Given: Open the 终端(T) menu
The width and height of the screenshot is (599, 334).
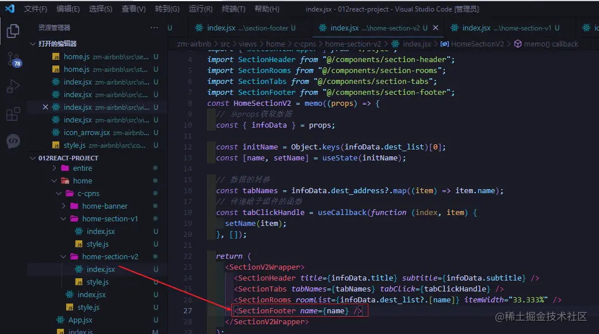Looking at the screenshot, I should (x=234, y=9).
